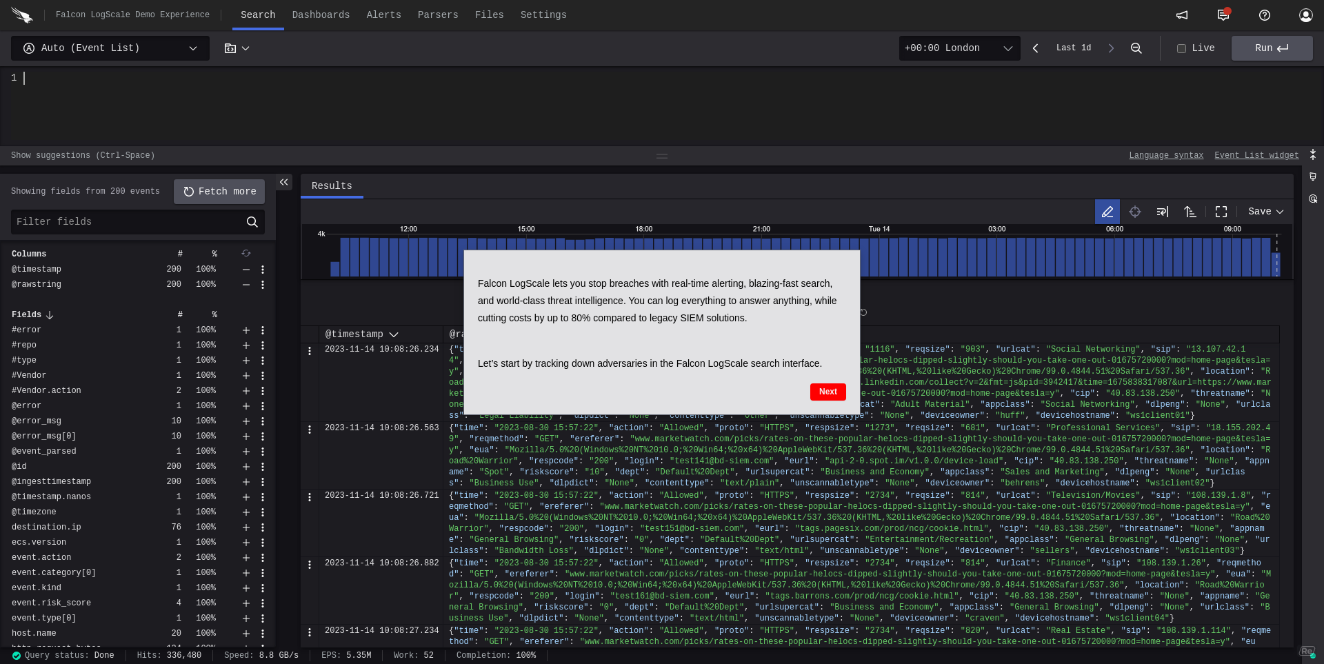1324x664 pixels.
Task: Open the Settings tab
Action: coord(543,15)
